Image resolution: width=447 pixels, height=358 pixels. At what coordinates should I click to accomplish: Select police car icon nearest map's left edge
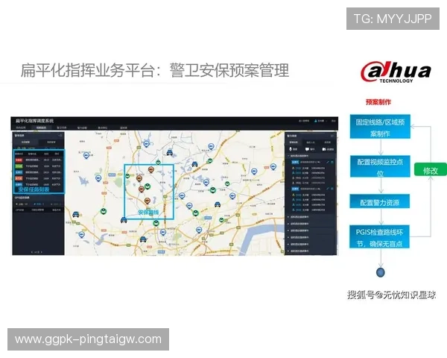pyautogui.click(x=75, y=214)
